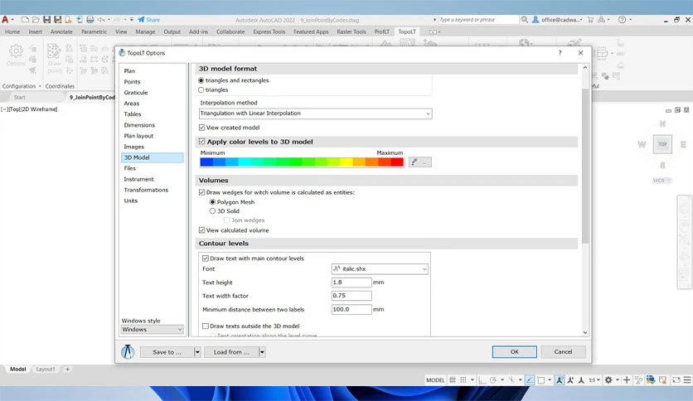Click the minimum-to-maximum color gradient bar
The image size is (693, 401).
coord(302,162)
